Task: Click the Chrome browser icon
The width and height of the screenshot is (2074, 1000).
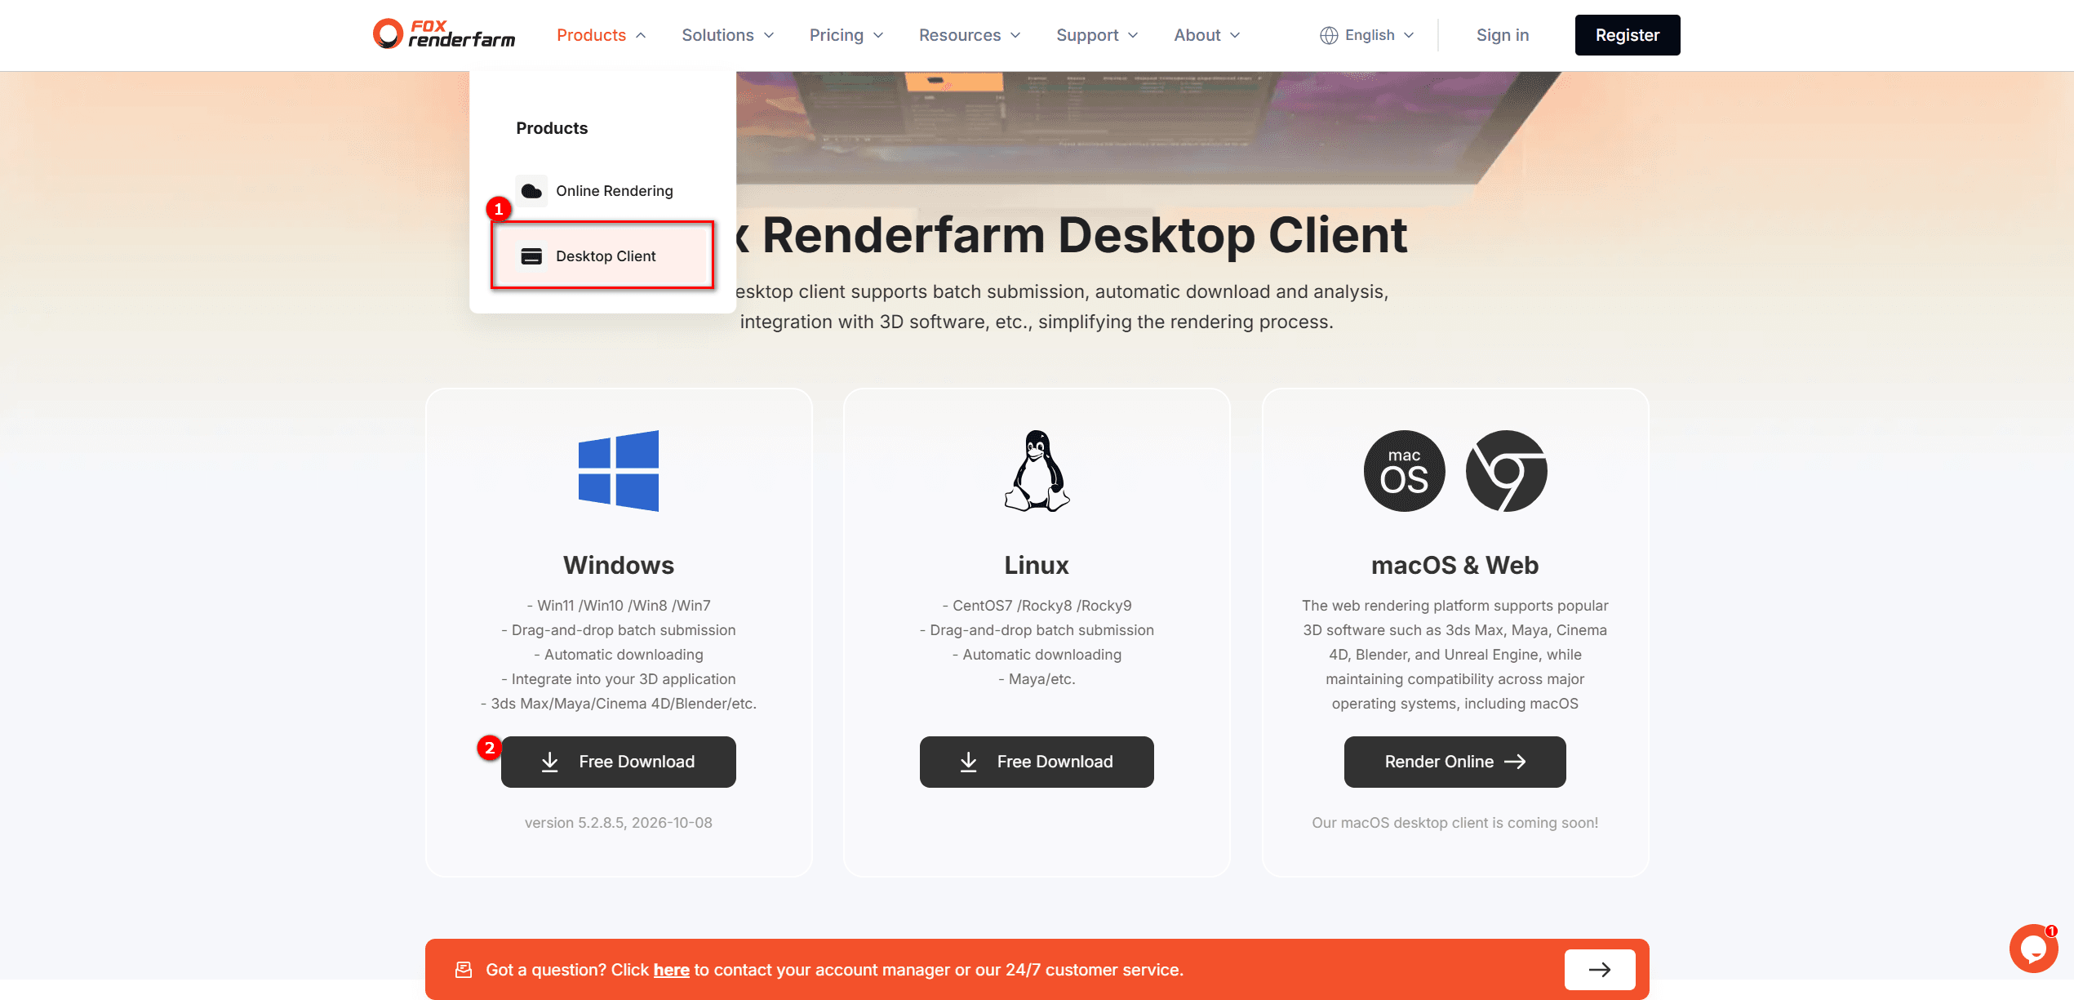Action: click(1507, 471)
